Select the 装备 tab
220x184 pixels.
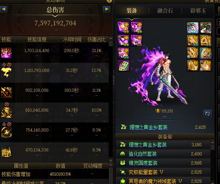pyautogui.click(x=132, y=11)
